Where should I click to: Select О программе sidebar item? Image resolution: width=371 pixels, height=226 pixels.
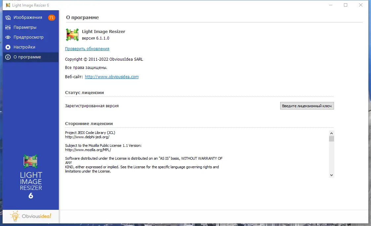30,57
